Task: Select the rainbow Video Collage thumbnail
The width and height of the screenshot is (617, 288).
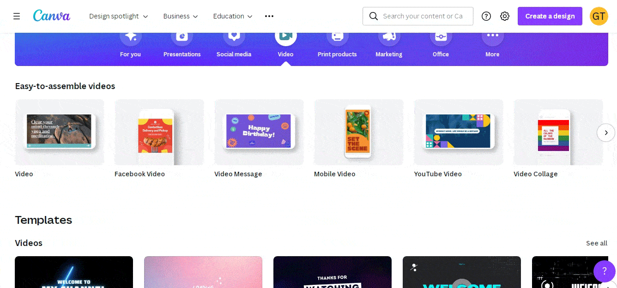Action: [x=558, y=132]
